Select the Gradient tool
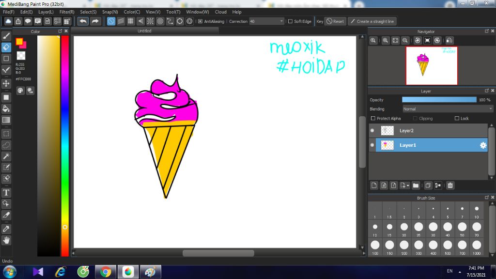The image size is (496, 279). (x=6, y=120)
